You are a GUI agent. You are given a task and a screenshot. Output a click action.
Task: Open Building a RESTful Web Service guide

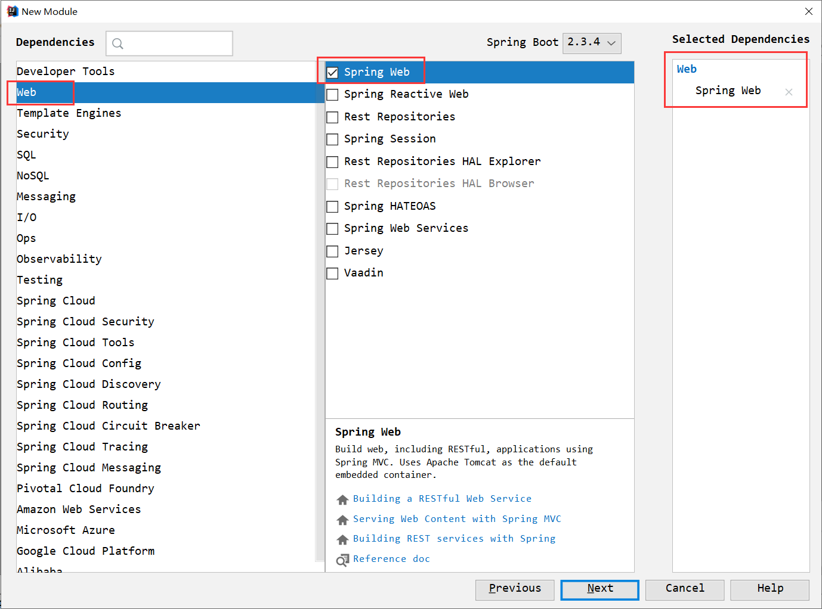pos(442,499)
